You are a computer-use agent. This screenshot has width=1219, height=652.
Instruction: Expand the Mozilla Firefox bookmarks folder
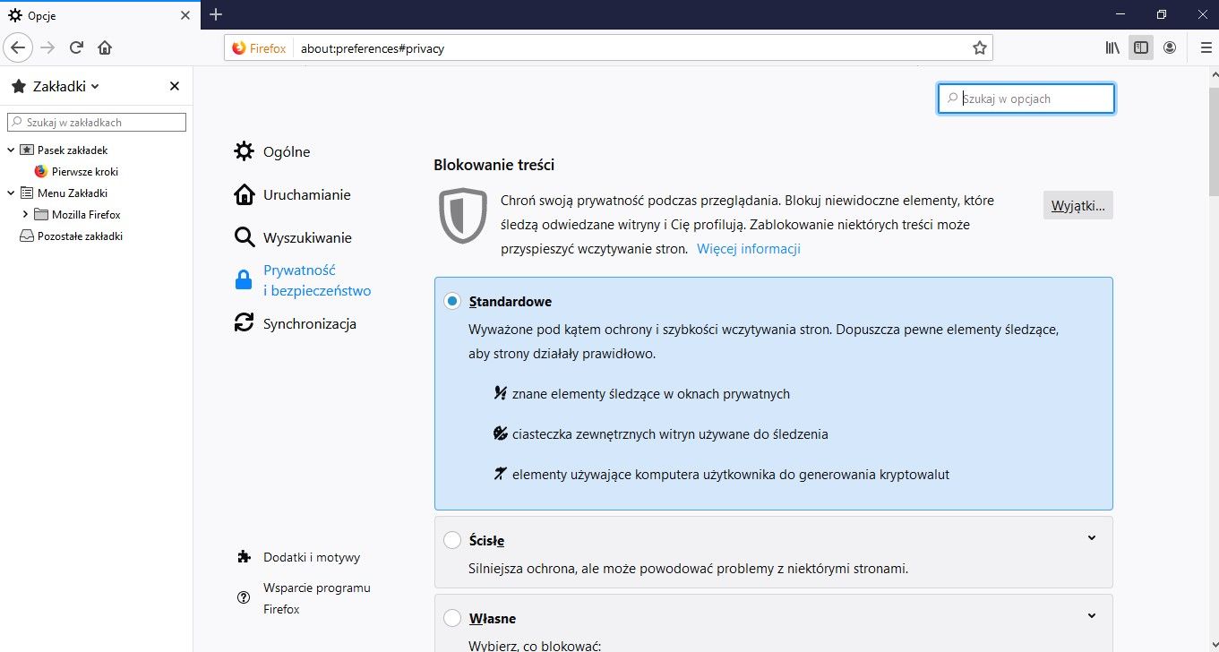pos(25,215)
